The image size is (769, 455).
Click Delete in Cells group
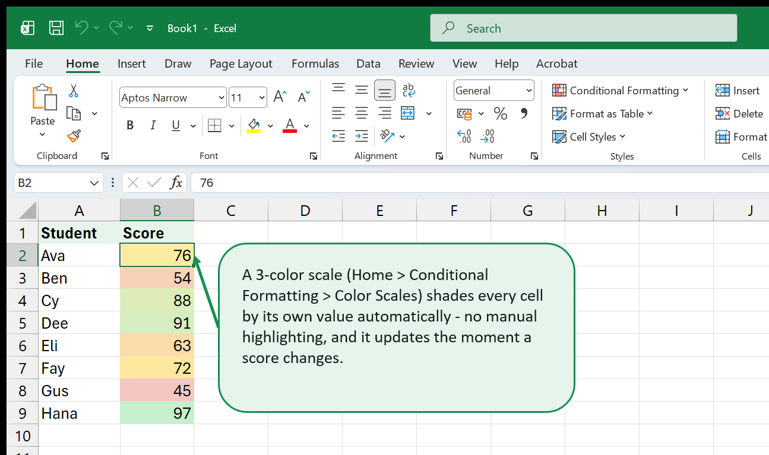coord(739,113)
